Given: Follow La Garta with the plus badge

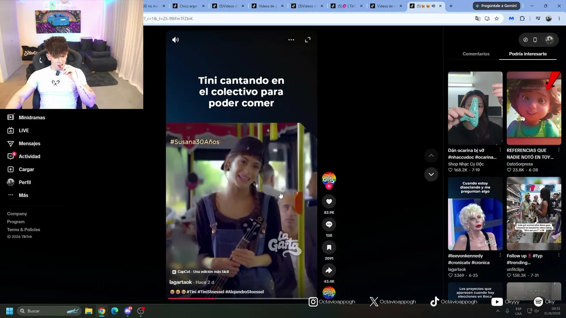Looking at the screenshot, I should pyautogui.click(x=329, y=186).
